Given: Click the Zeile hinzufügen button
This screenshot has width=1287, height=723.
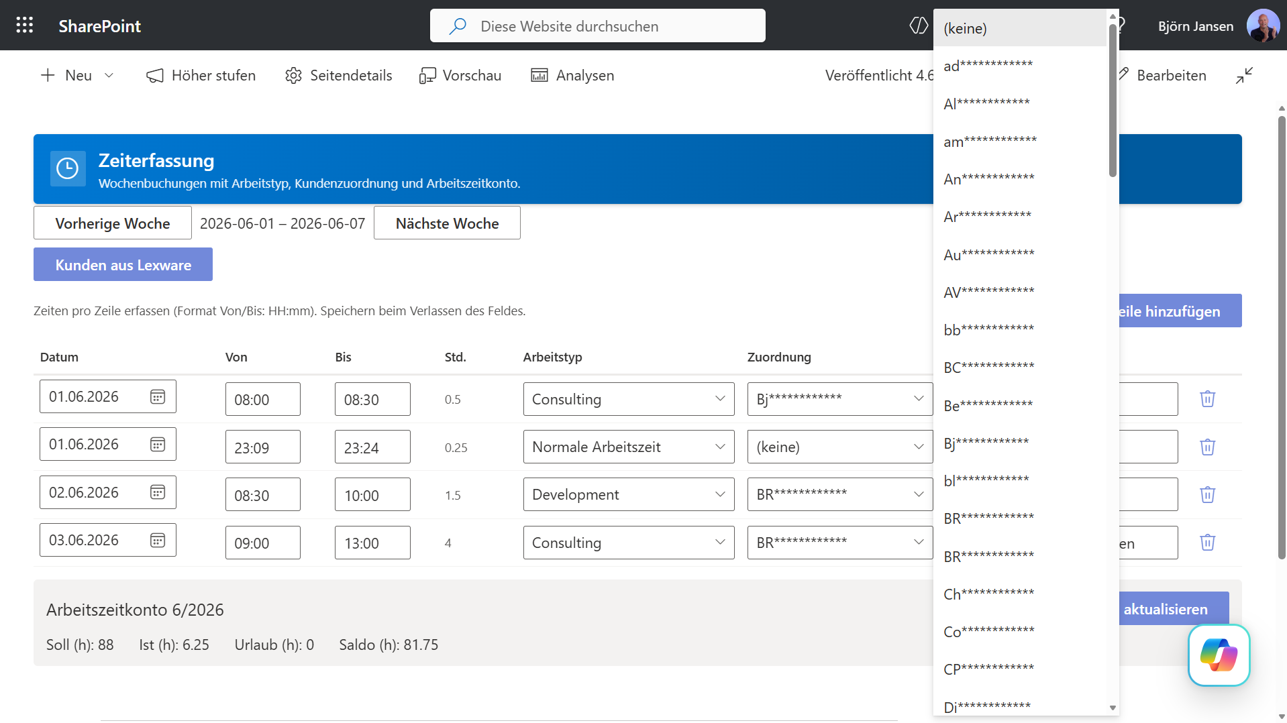Looking at the screenshot, I should 1180,311.
